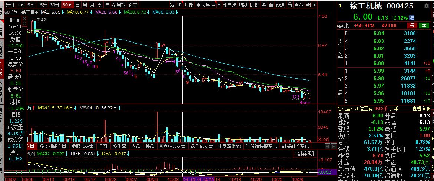Toggle 重大事件 major events display

[x=205, y=5]
